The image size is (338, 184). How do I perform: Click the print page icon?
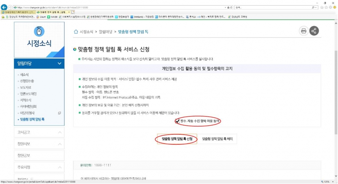(304, 31)
